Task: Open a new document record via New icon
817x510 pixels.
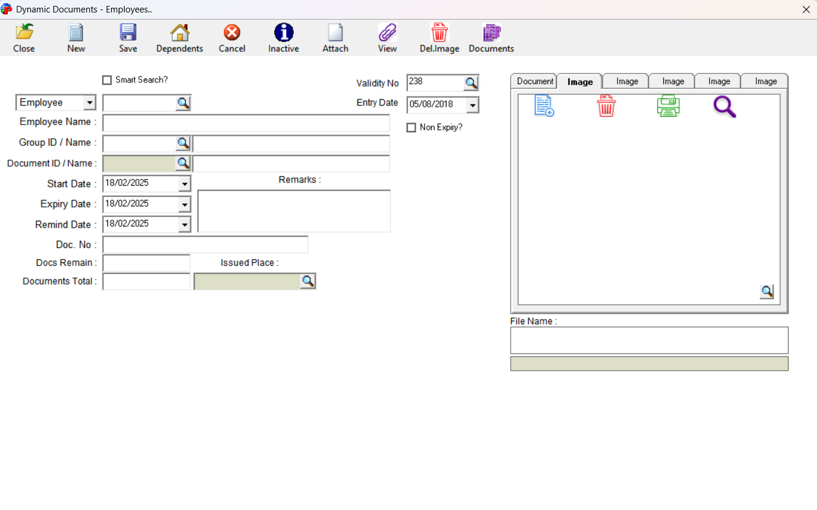Action: (x=75, y=37)
